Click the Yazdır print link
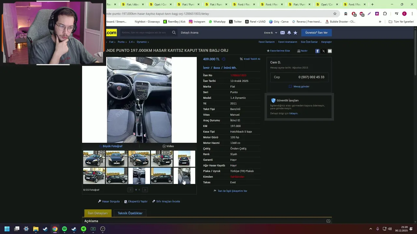 click(x=302, y=51)
